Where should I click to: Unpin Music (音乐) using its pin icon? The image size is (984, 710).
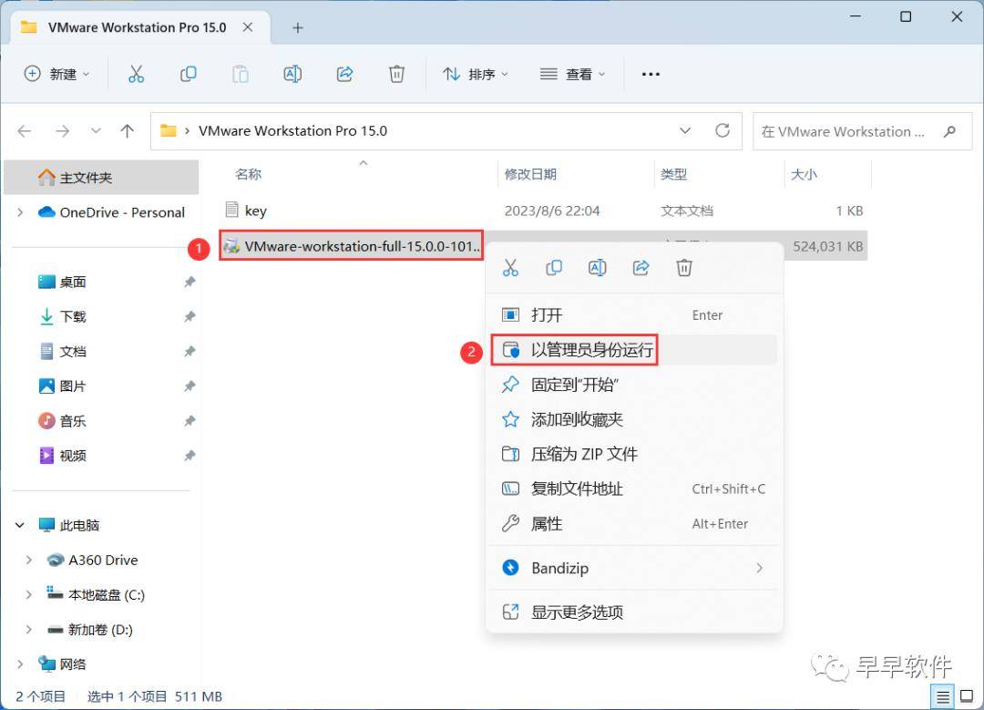point(190,420)
